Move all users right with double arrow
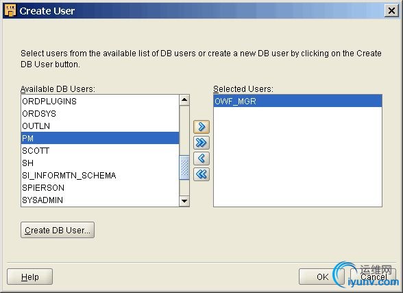Screen dimensions: 403x293 coord(201,143)
